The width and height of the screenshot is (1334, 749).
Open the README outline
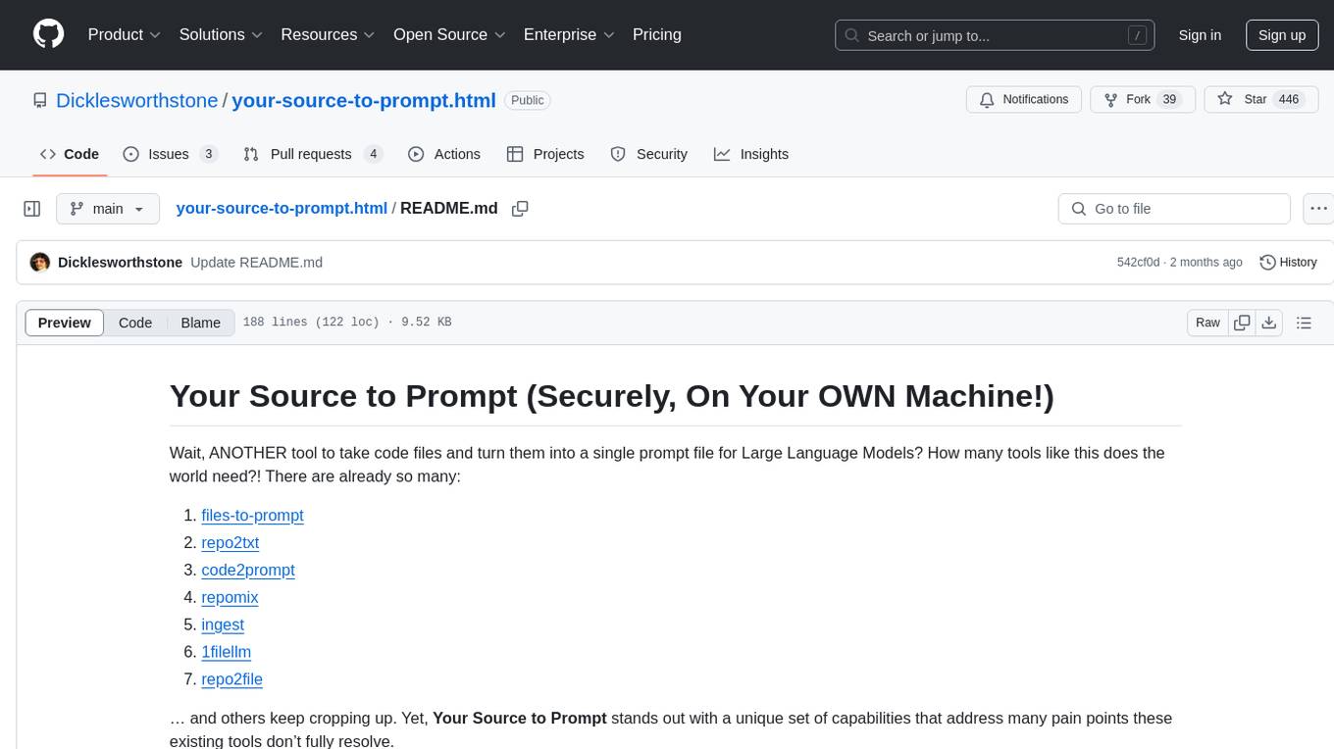click(x=1304, y=323)
